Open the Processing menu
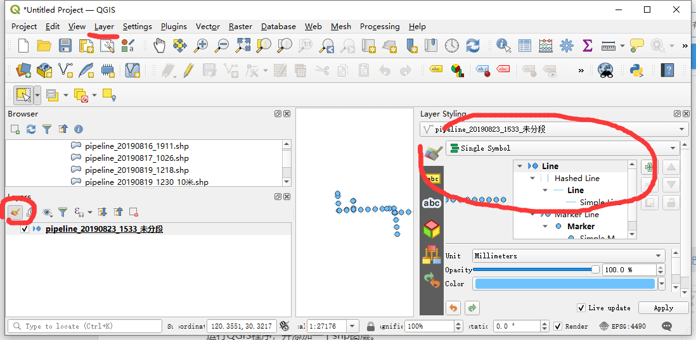This screenshot has height=340, width=696. click(x=379, y=27)
